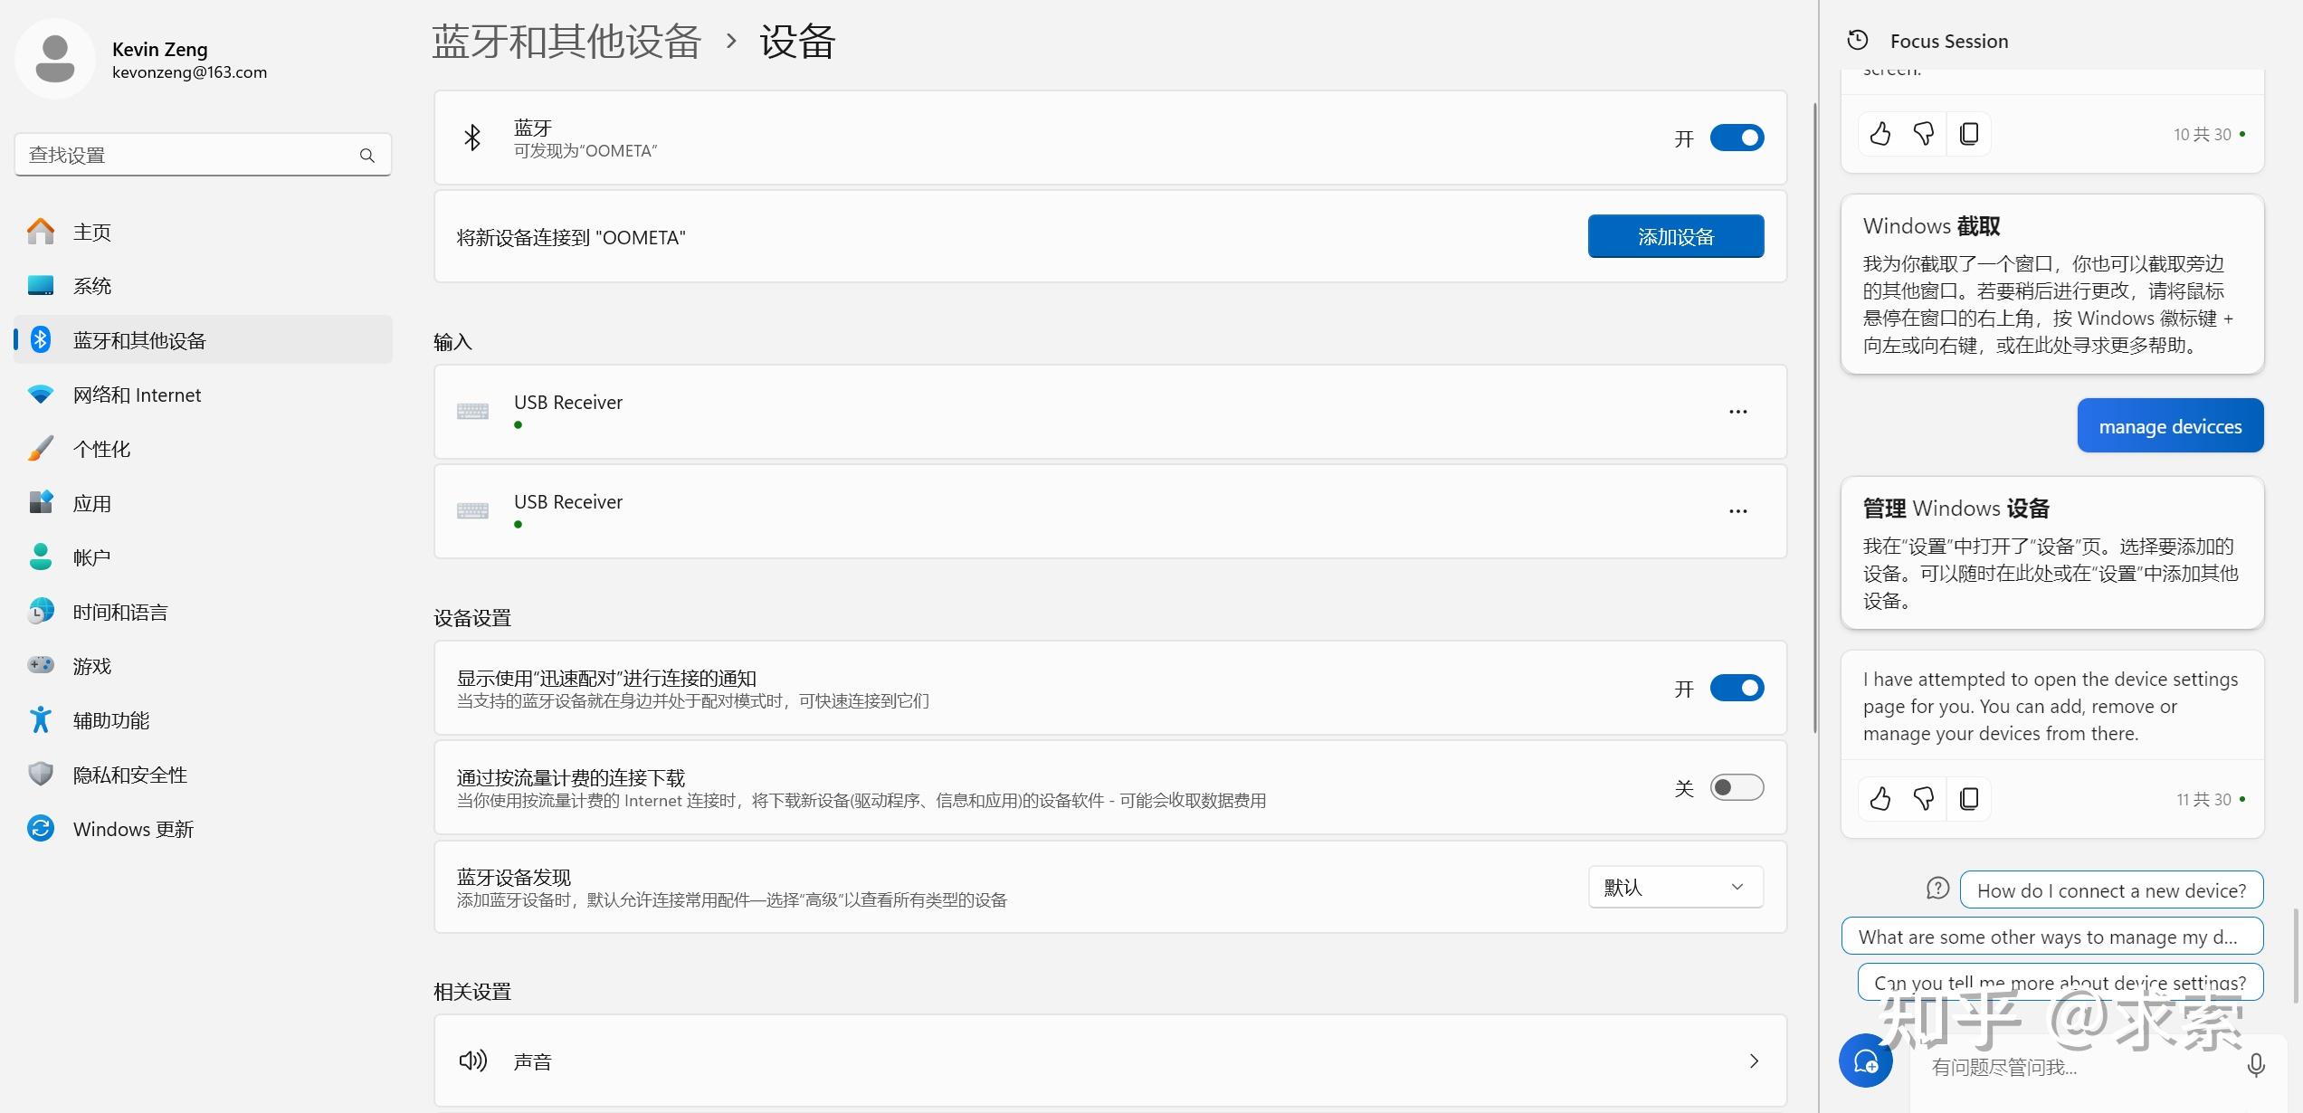Open 系统 settings from sidebar
The width and height of the screenshot is (2303, 1113).
(92, 285)
